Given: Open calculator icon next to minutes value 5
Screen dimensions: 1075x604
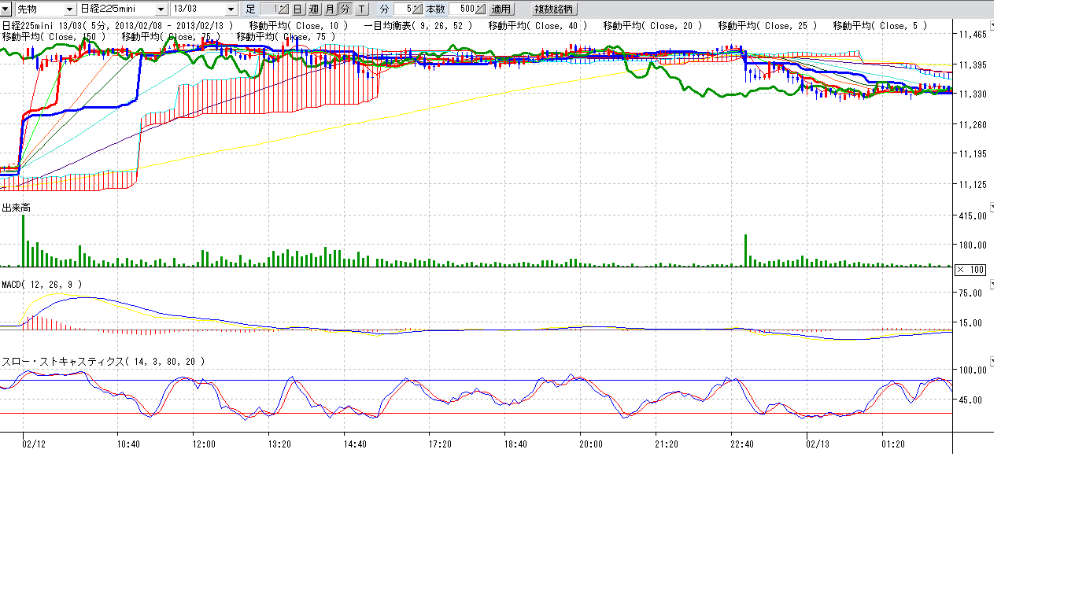Looking at the screenshot, I should pyautogui.click(x=416, y=9).
